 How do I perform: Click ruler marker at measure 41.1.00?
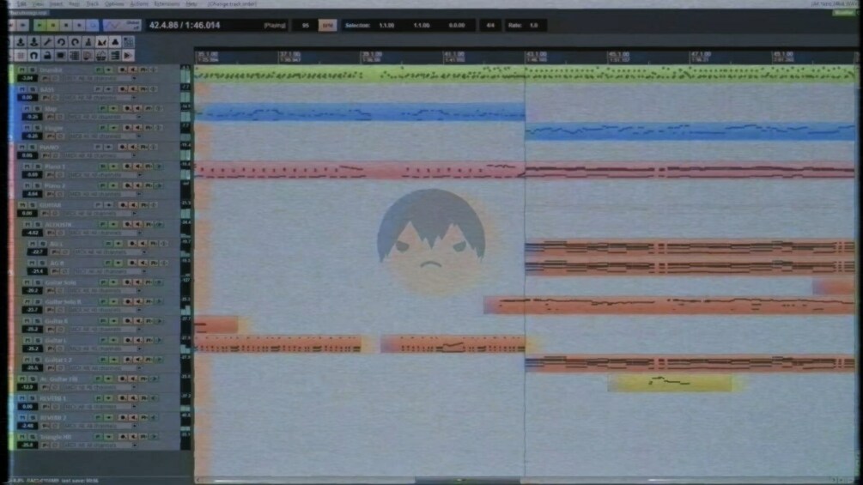(453, 55)
